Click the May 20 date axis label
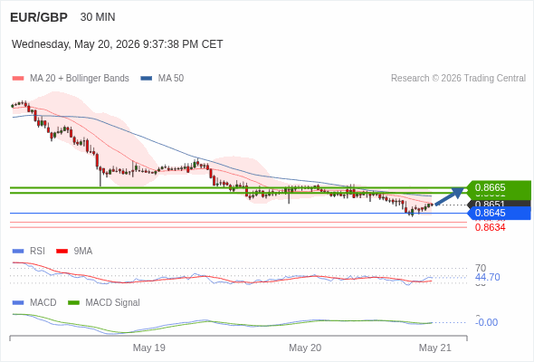 [x=305, y=348]
